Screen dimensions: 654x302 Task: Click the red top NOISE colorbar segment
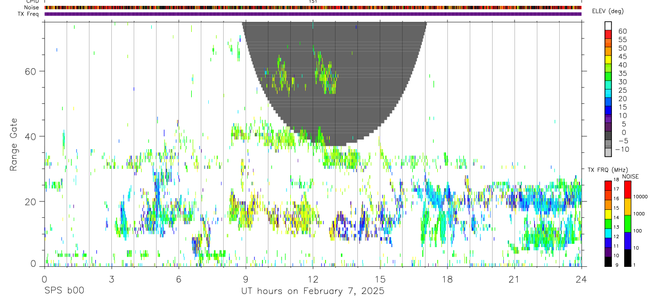[x=627, y=190]
